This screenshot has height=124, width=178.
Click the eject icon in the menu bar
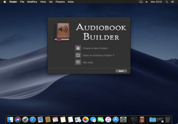[x=146, y=2]
